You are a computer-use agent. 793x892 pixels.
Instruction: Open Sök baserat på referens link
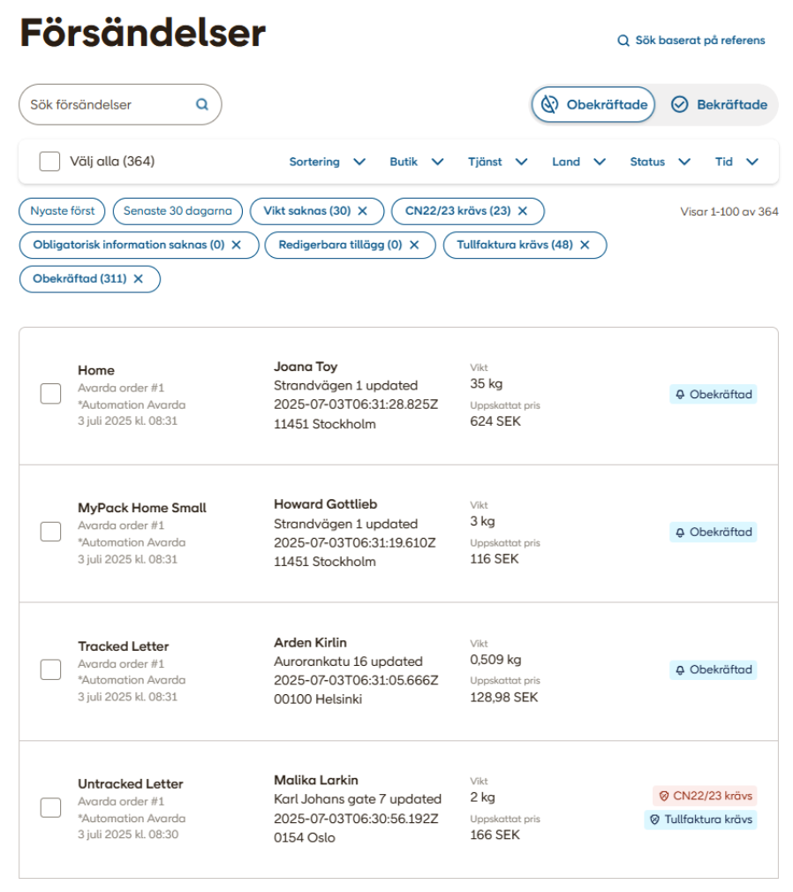pyautogui.click(x=691, y=41)
